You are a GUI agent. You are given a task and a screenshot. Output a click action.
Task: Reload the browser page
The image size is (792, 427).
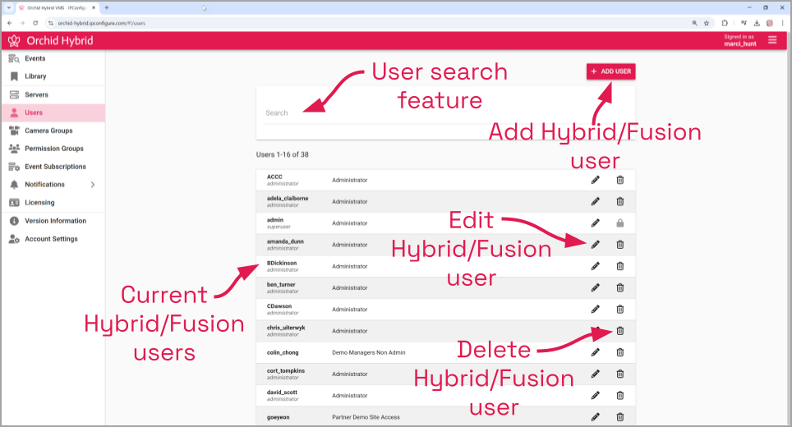coord(35,23)
